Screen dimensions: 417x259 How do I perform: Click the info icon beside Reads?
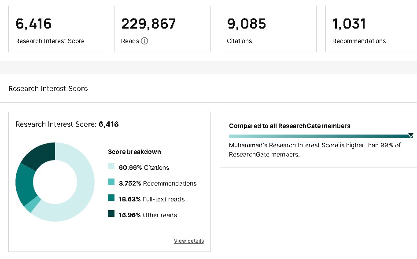click(x=144, y=41)
